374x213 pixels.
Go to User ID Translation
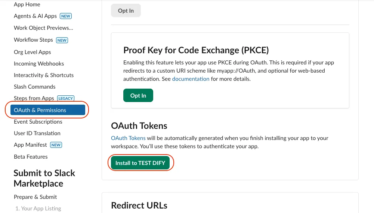[x=37, y=133]
